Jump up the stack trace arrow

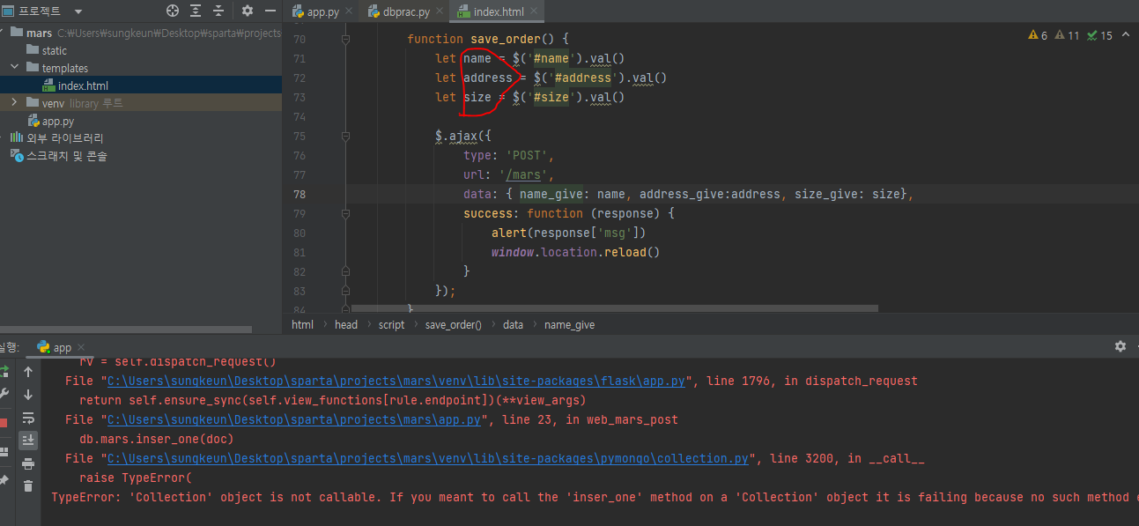[28, 372]
